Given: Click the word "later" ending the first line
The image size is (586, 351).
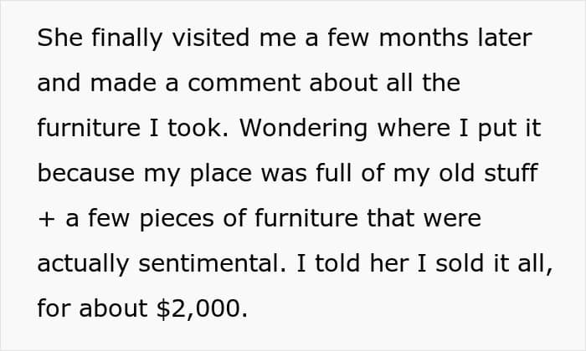Looking at the screenshot, I should pyautogui.click(x=505, y=38).
